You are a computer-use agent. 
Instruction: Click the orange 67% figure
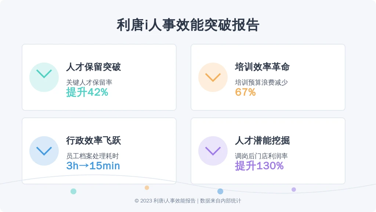coord(245,92)
